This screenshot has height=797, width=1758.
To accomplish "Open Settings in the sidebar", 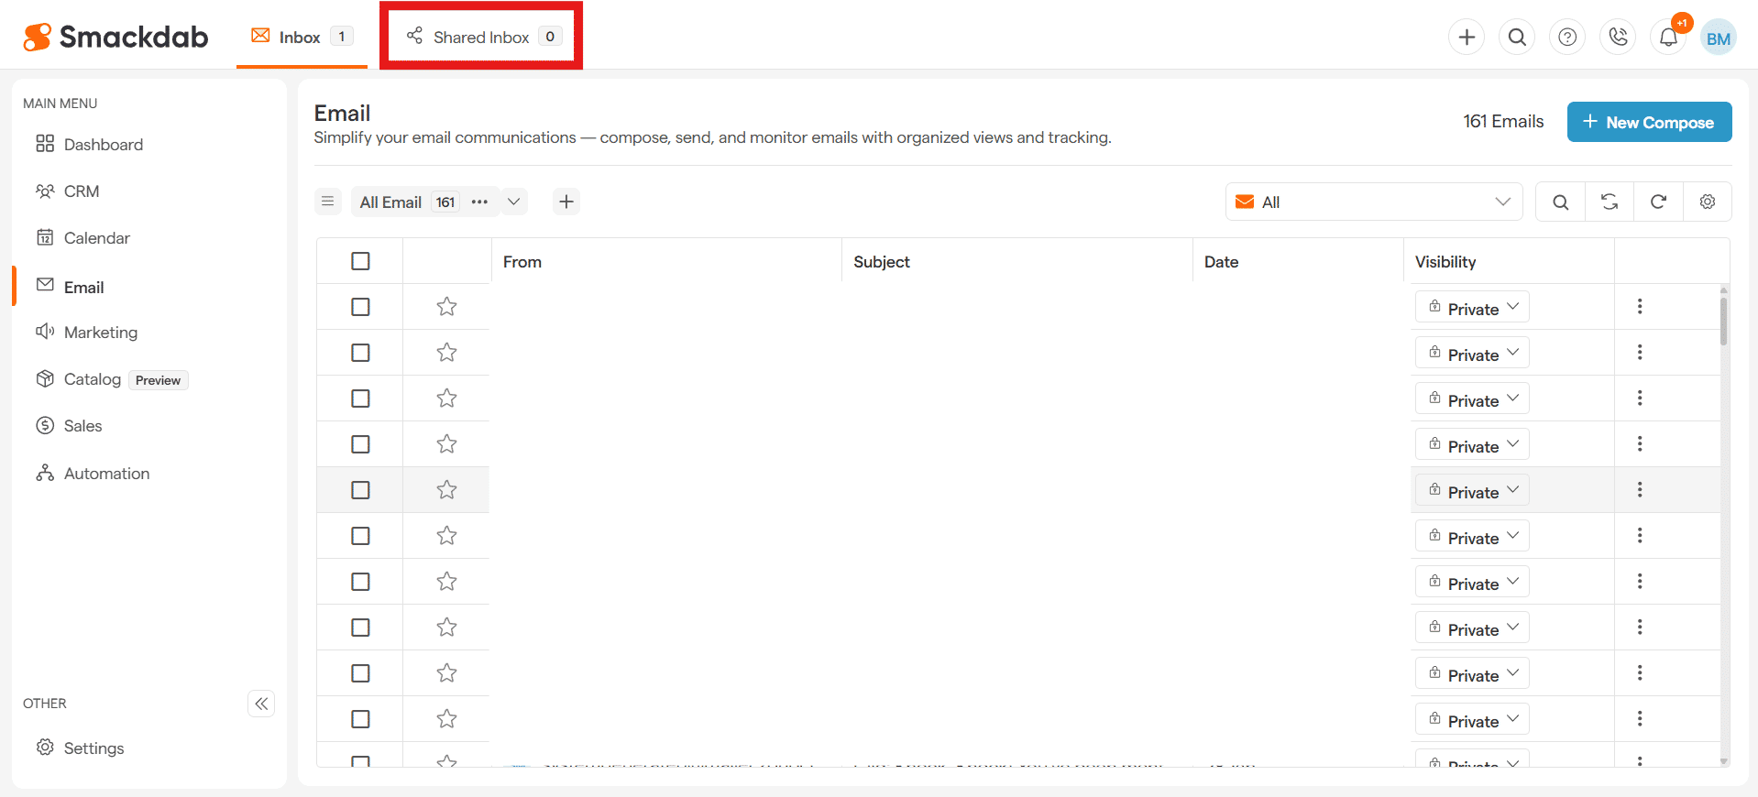I will 93,748.
